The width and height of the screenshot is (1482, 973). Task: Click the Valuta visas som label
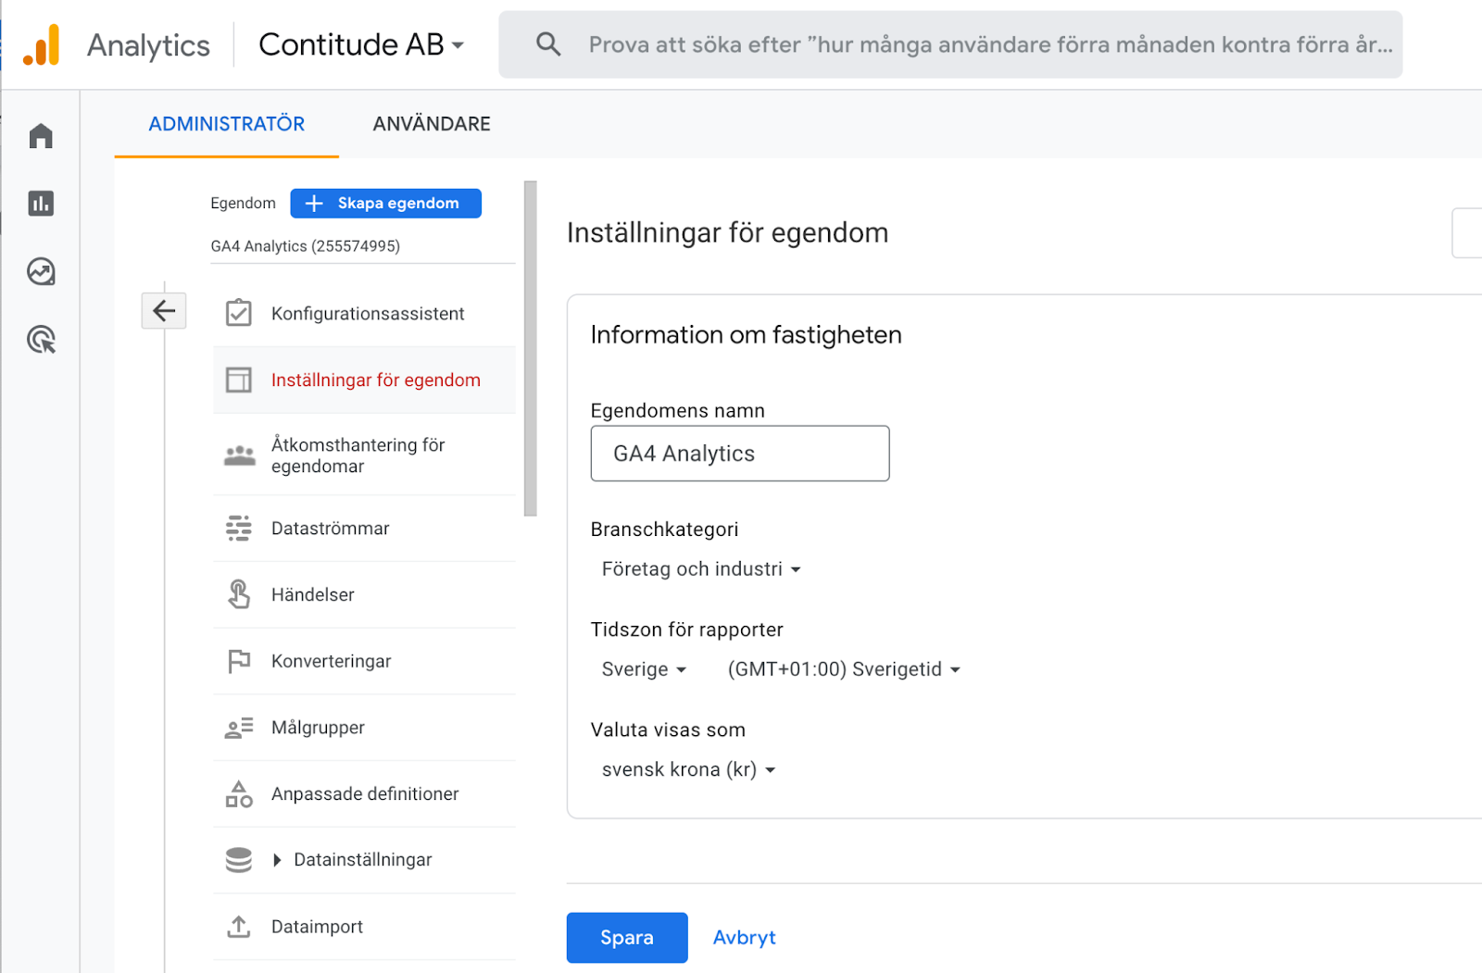pyautogui.click(x=668, y=730)
